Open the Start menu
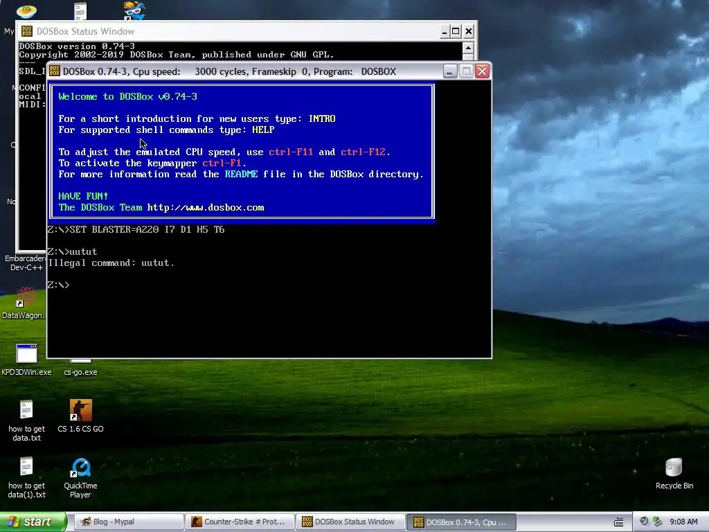This screenshot has height=532, width=709. 33,522
